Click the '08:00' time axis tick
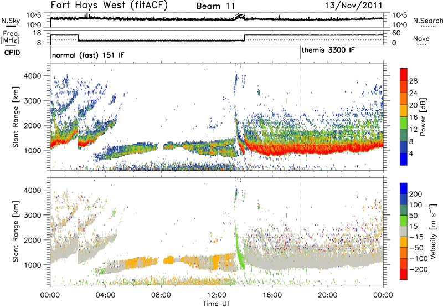Screen dimensions: 443x307 coord(161,295)
